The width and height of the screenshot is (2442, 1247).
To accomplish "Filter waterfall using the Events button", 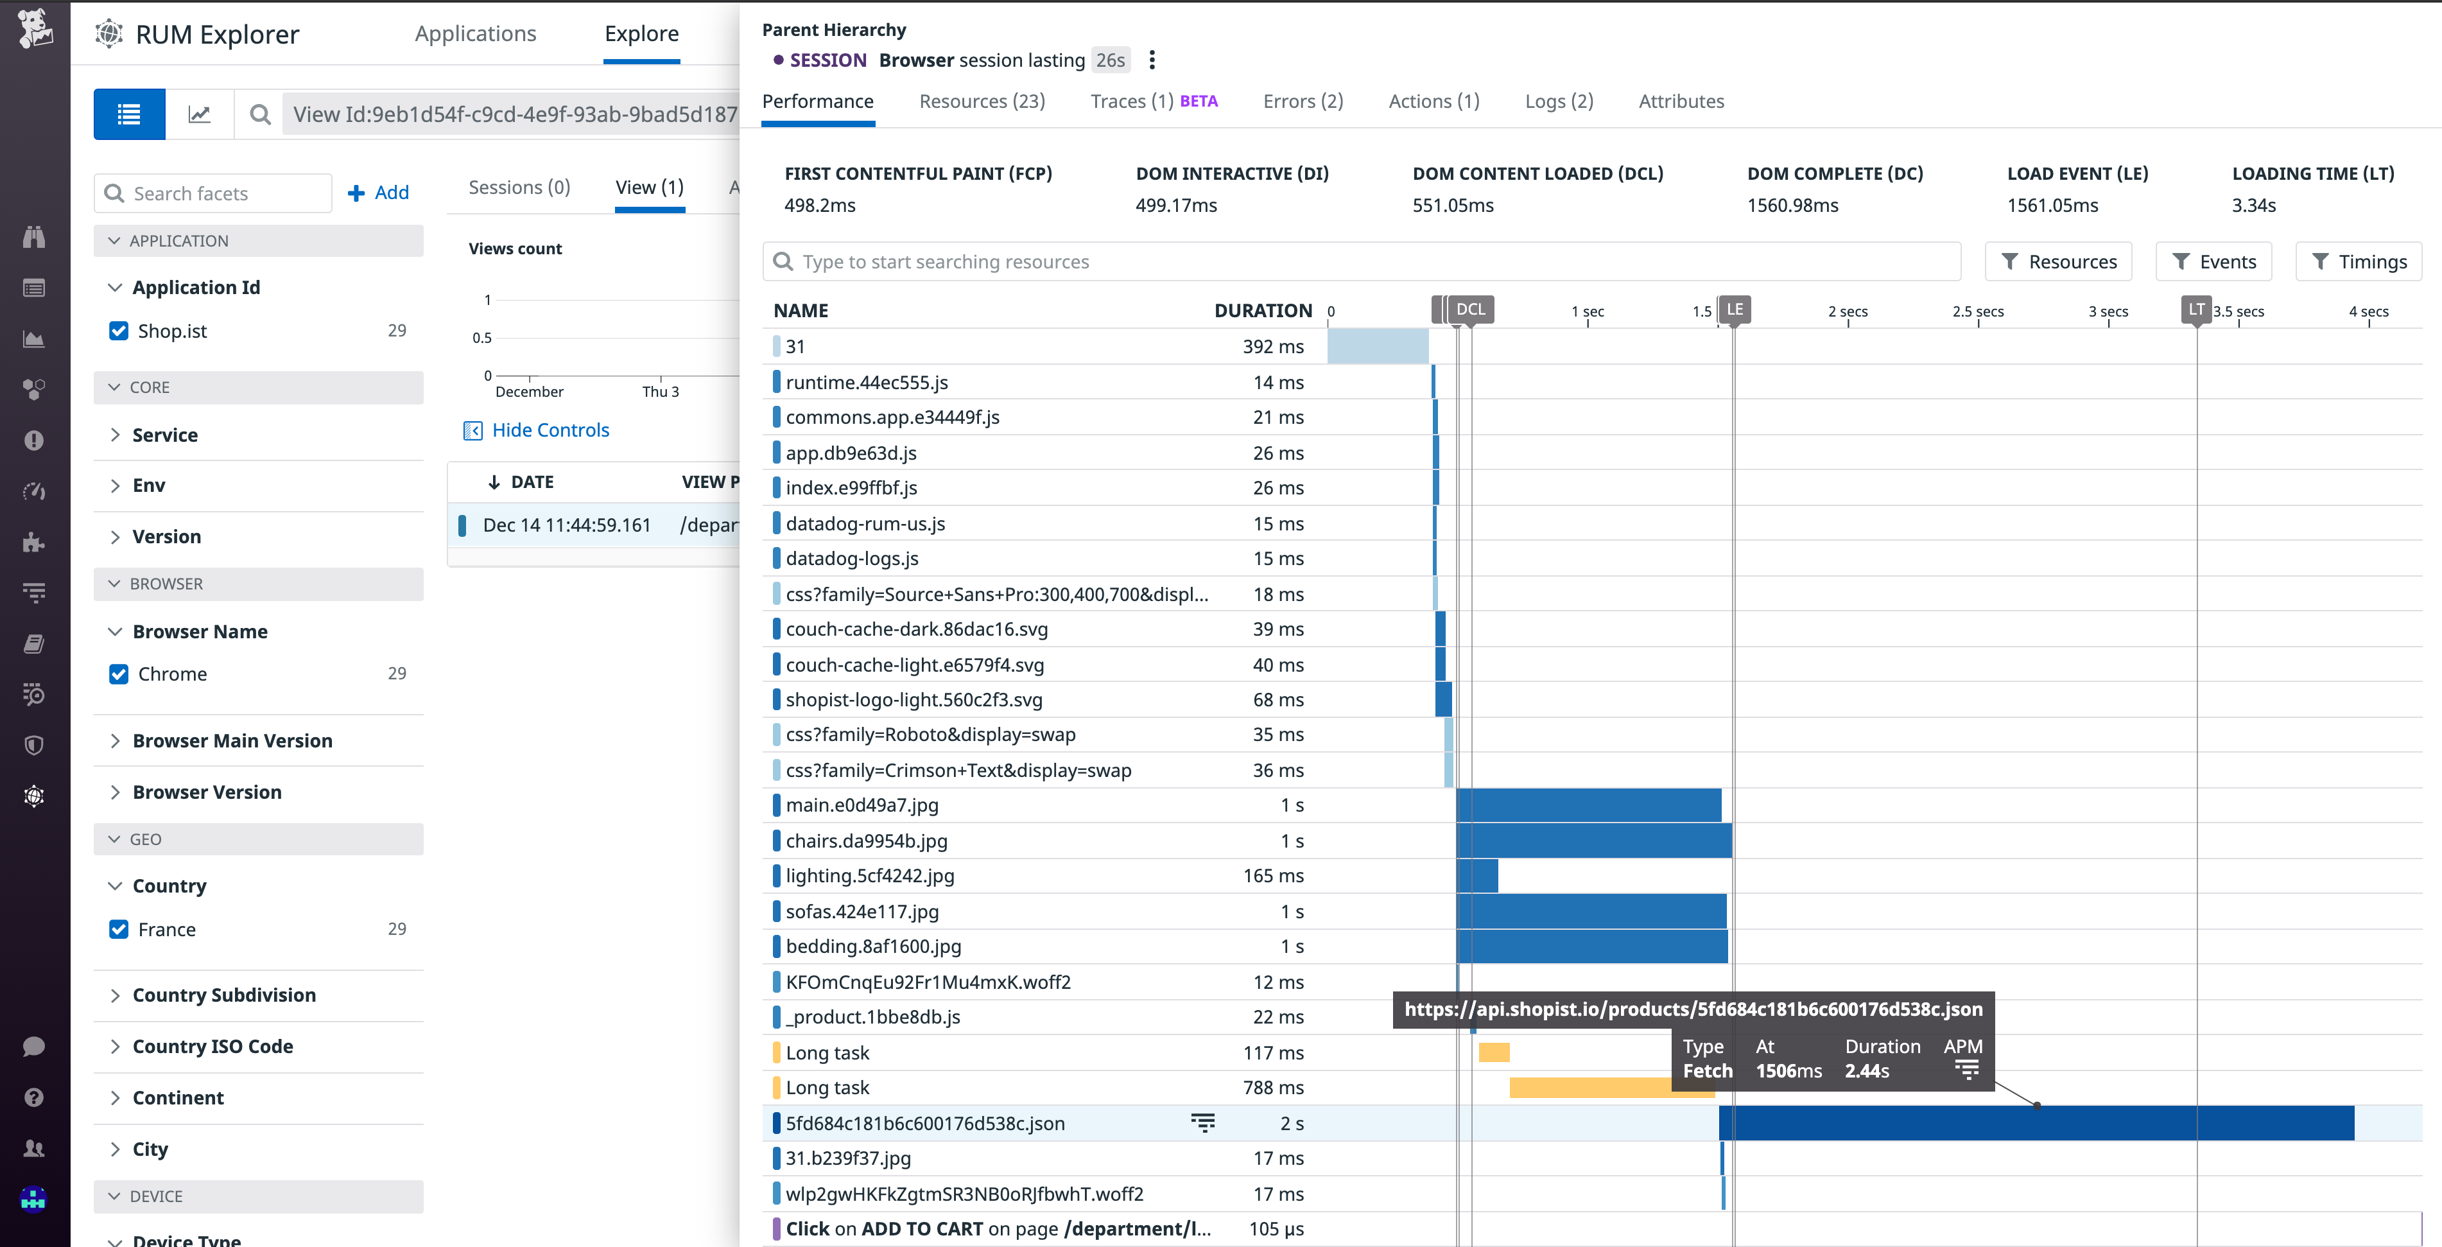I will (2213, 262).
